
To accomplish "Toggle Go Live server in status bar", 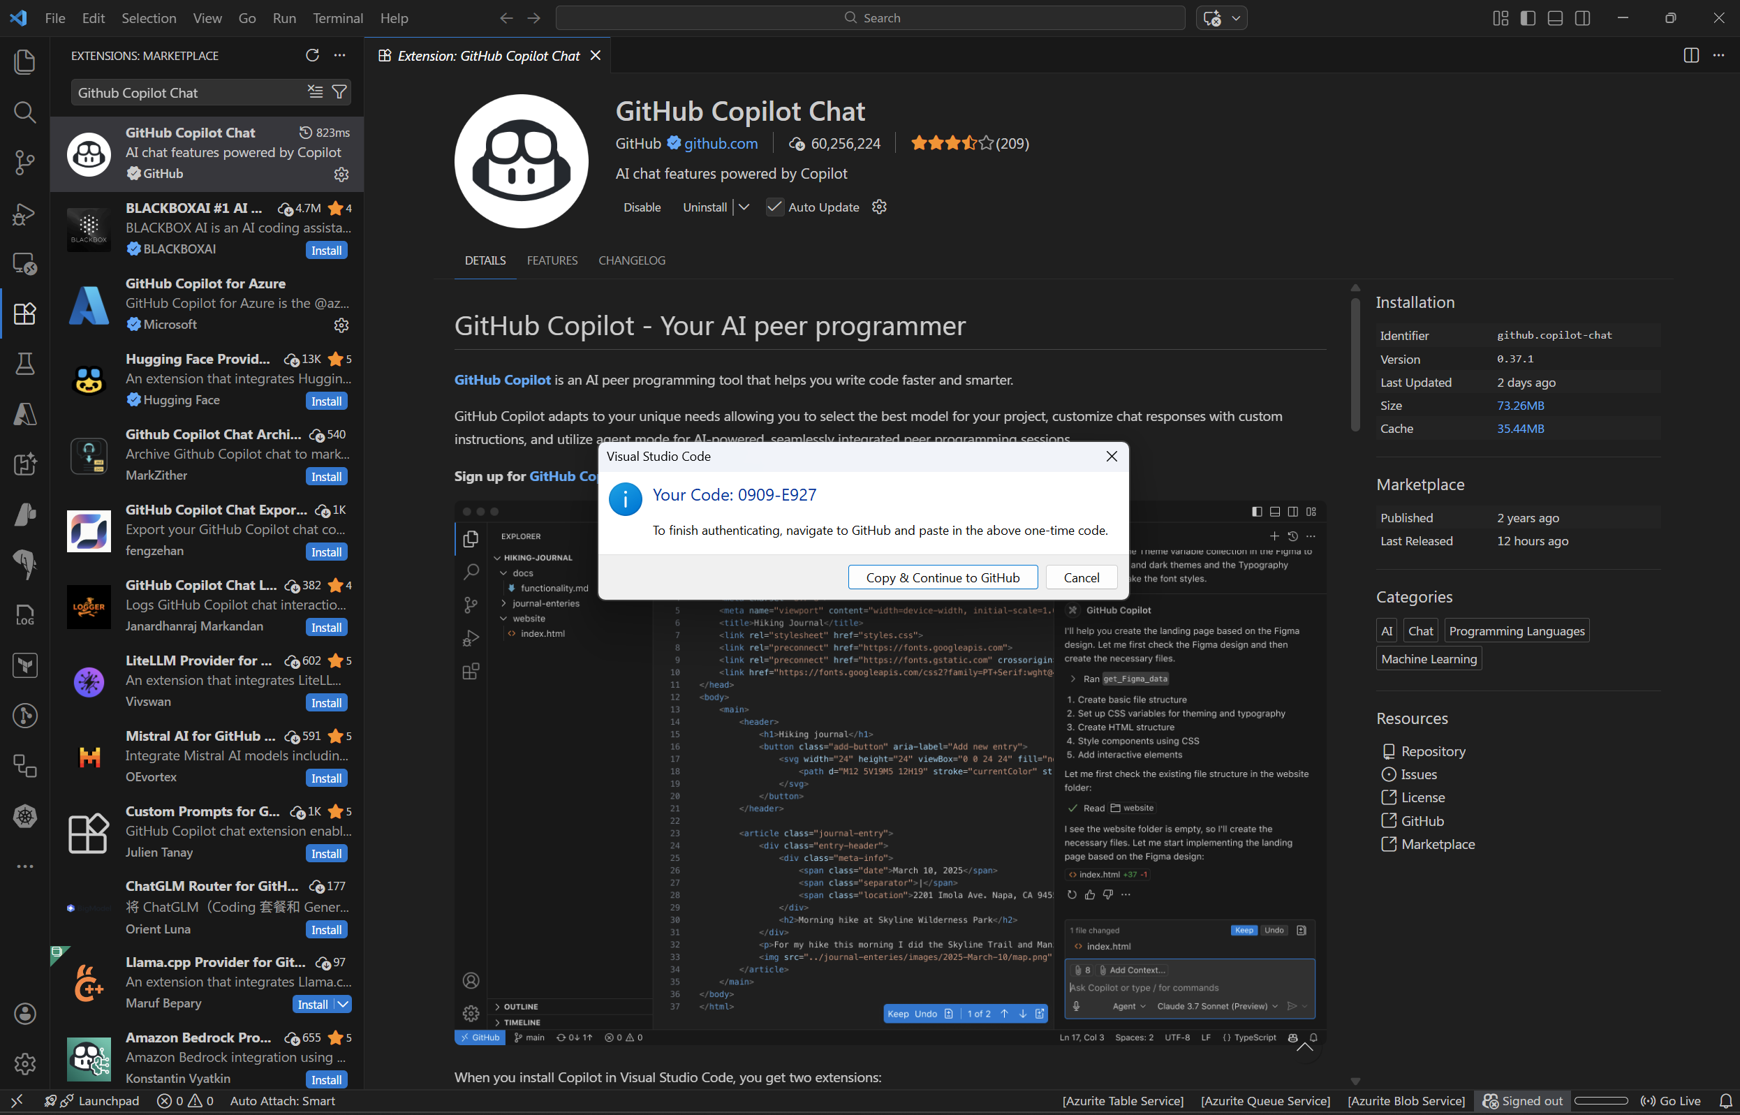I will pyautogui.click(x=1670, y=1100).
